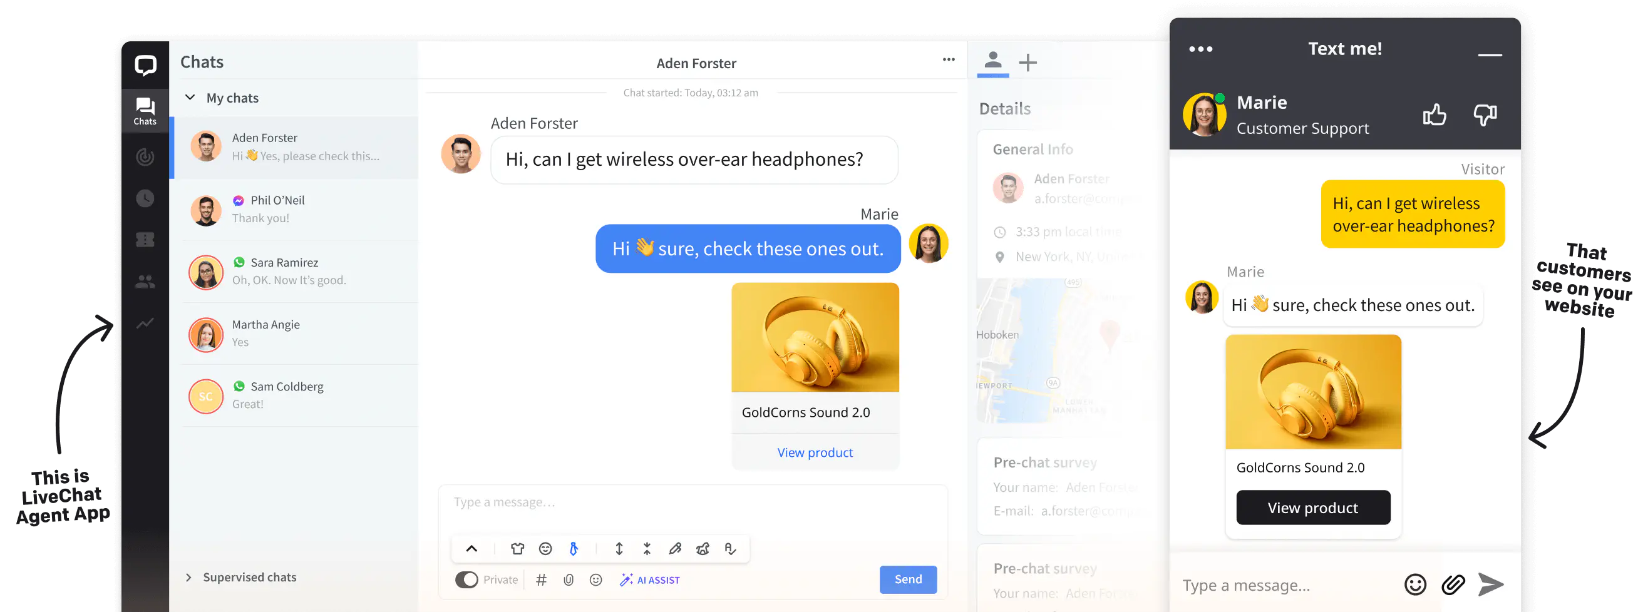1643x612 pixels.
Task: Click the fix grammar spell-check icon
Action: (x=730, y=549)
